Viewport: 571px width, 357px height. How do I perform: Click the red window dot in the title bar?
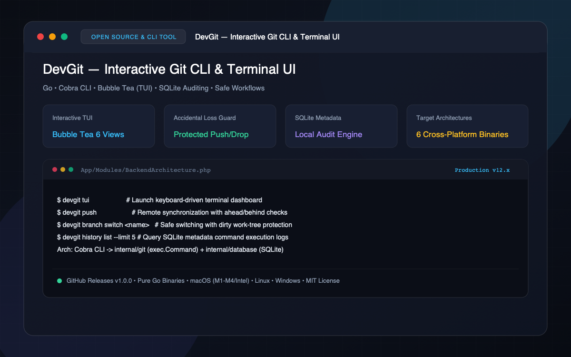(x=40, y=37)
